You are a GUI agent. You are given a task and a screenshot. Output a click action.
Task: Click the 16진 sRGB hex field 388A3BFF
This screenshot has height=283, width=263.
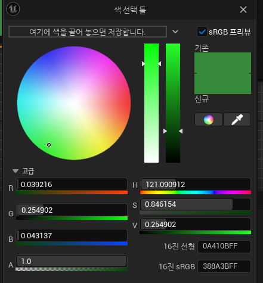(224, 266)
